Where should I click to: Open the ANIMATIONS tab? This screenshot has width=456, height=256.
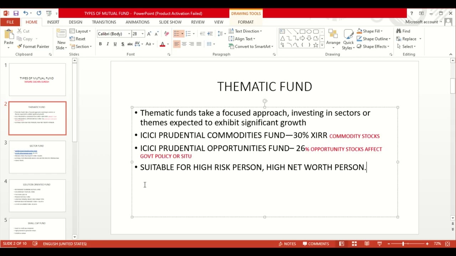[x=138, y=22]
